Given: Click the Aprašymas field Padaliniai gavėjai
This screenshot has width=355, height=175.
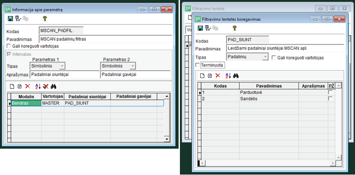Looking at the screenshot, I should [135, 75].
